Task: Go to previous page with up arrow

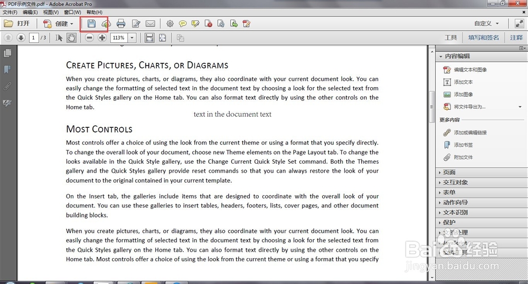Action: [8, 37]
